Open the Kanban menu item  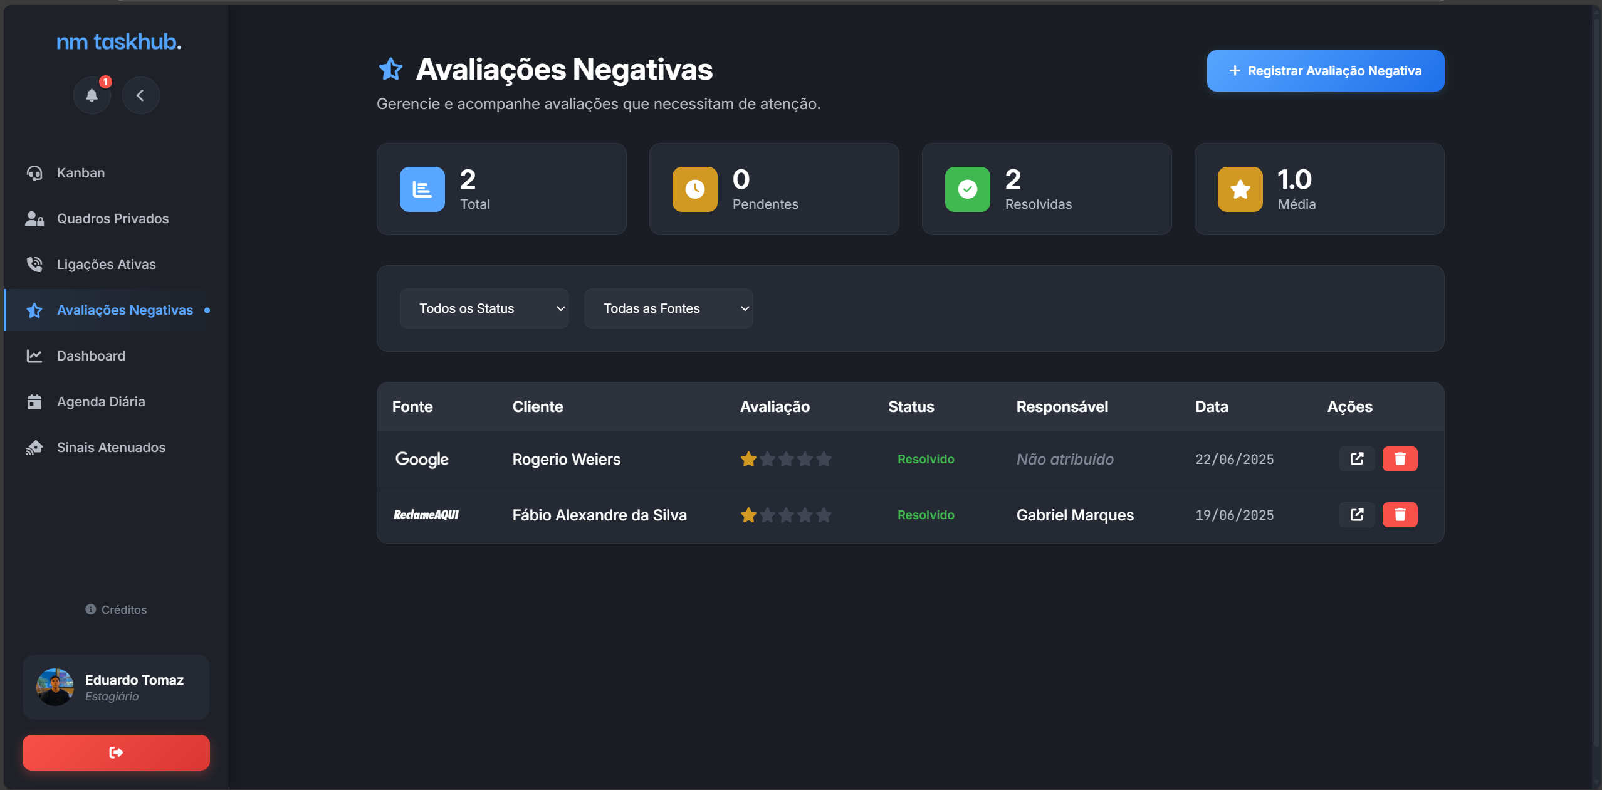tap(80, 173)
